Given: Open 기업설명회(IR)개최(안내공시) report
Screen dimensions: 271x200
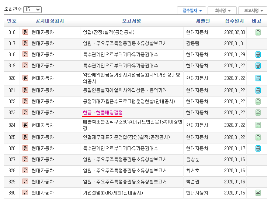Looking at the screenshot, I should point(113,193).
